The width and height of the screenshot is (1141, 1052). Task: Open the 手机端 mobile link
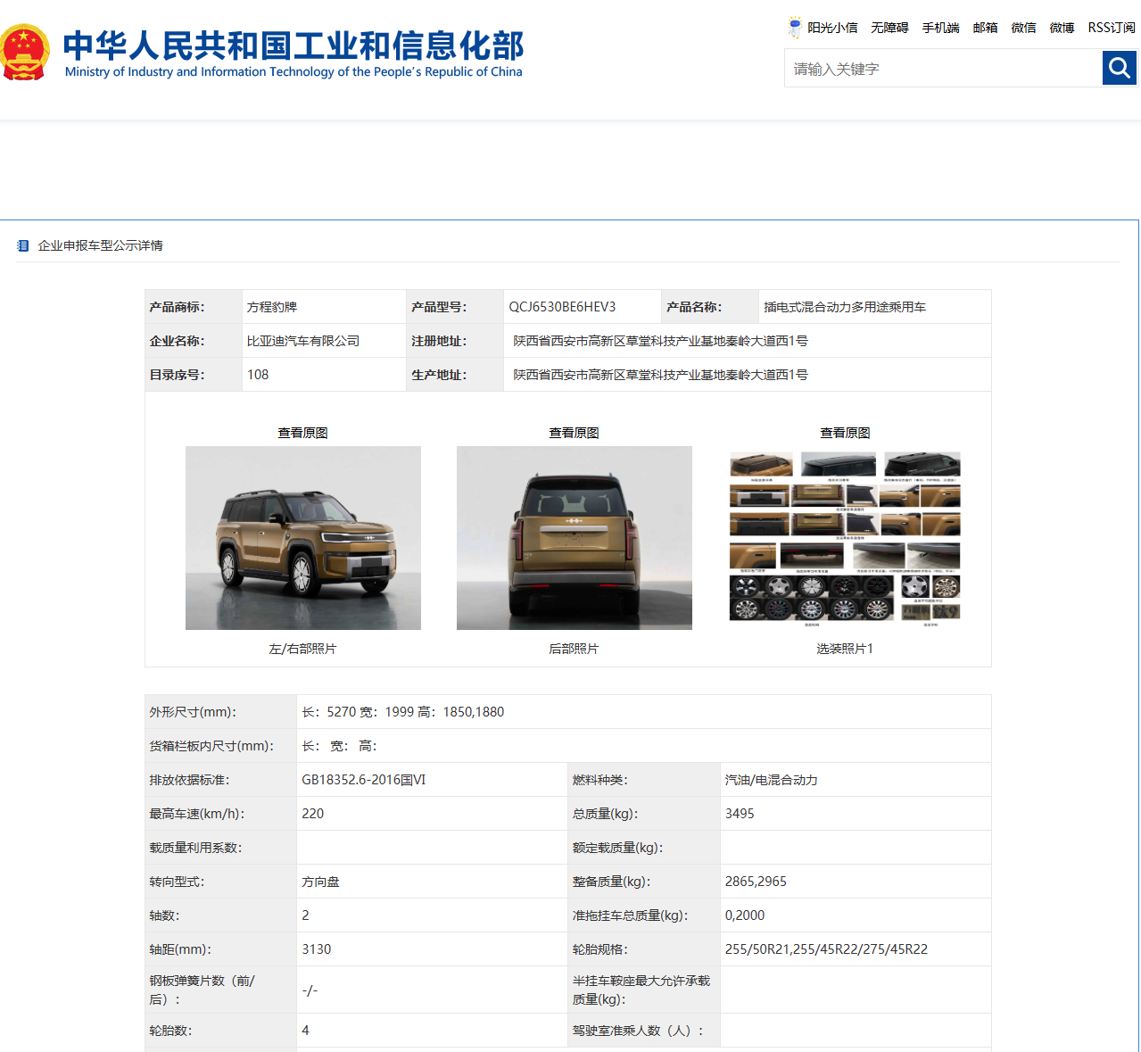[x=940, y=28]
